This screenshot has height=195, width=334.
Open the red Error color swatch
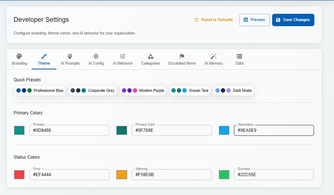pos(19,175)
